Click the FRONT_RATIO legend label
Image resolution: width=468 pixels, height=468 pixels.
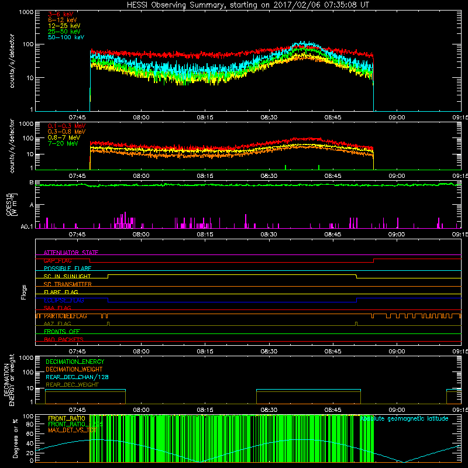[67, 418]
